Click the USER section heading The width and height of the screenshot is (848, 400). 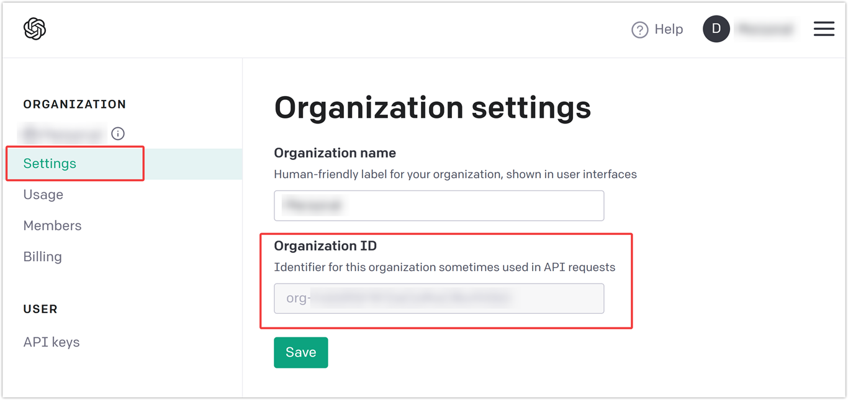click(40, 309)
